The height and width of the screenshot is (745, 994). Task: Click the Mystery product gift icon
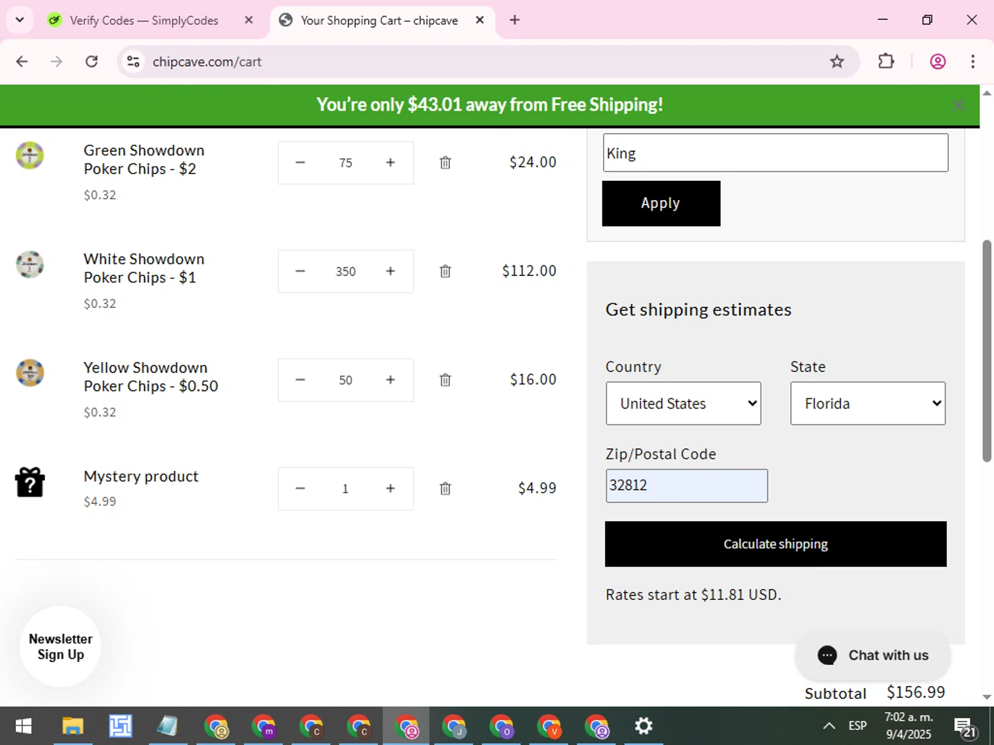tap(30, 482)
